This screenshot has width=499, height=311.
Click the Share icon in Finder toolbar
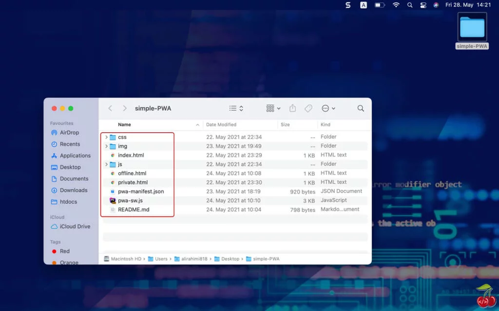(x=292, y=108)
